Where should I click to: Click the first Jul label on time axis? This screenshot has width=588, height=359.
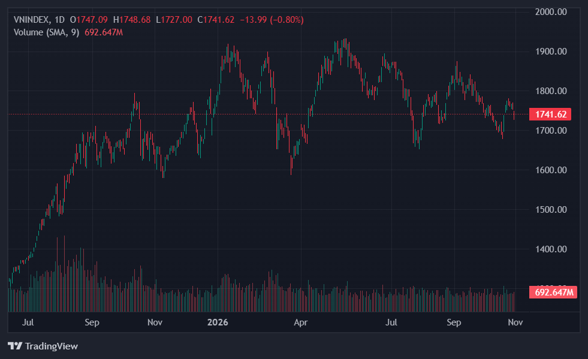[28, 322]
